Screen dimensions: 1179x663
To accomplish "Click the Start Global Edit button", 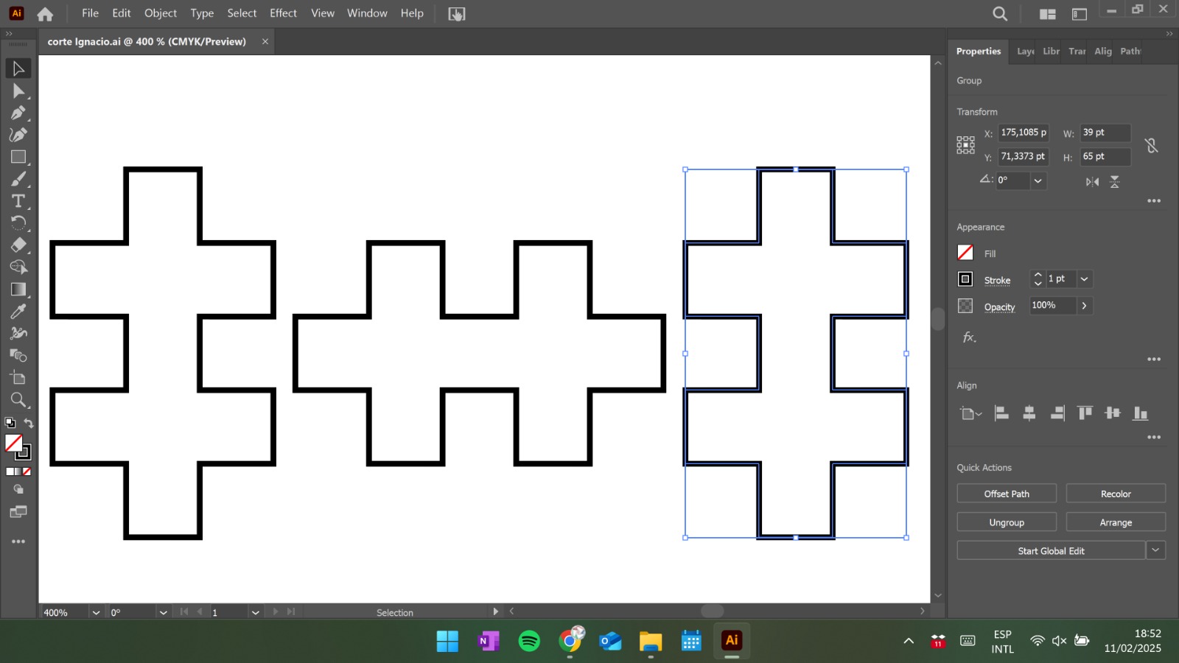I will 1051,550.
